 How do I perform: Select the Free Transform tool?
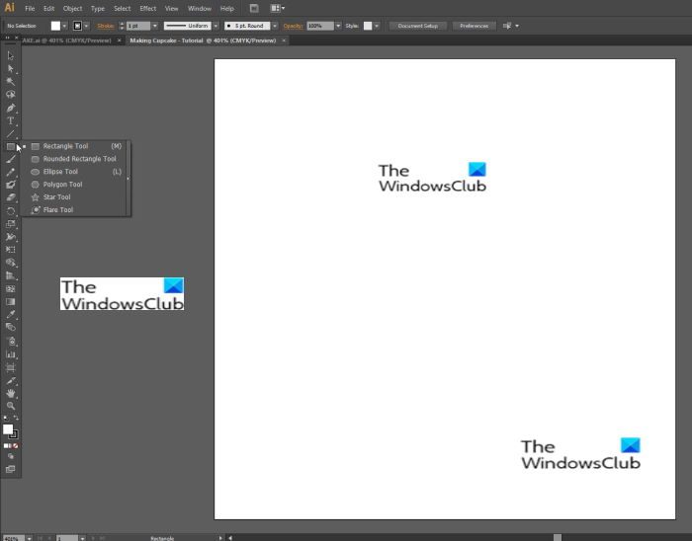[11, 250]
